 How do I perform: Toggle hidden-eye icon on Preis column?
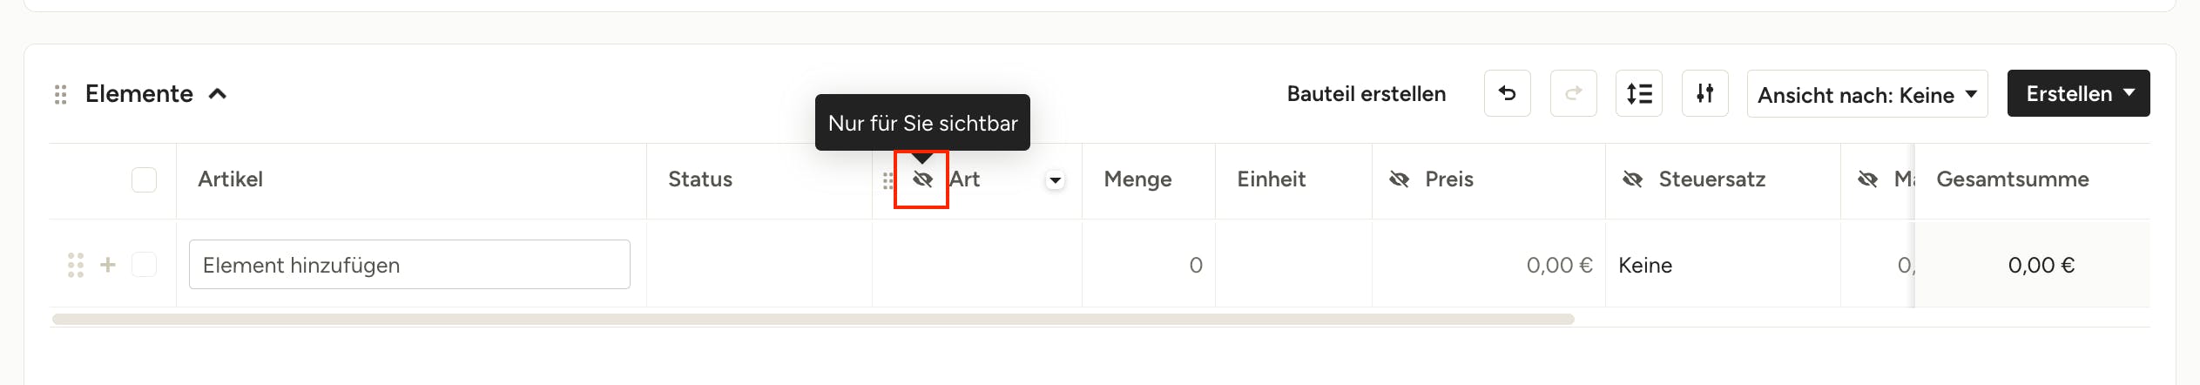coord(1399,179)
